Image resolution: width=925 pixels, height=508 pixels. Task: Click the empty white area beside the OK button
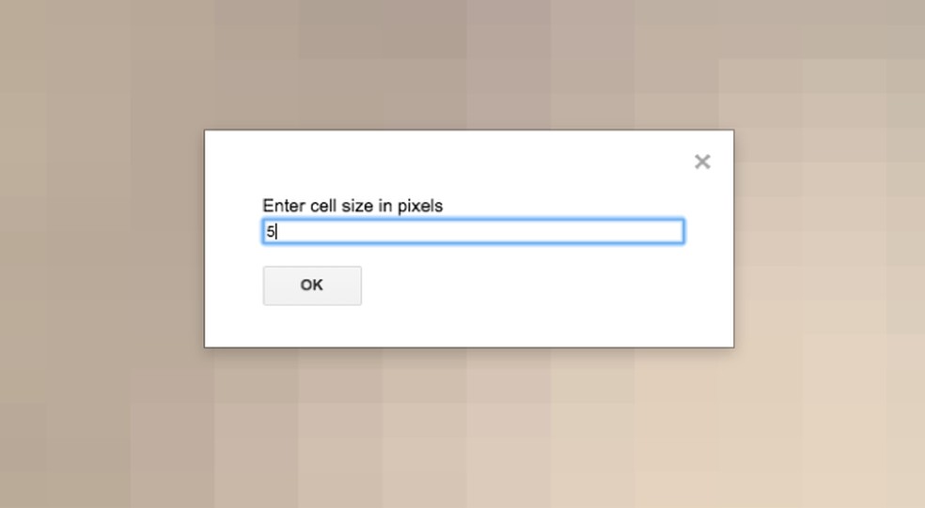(526, 286)
